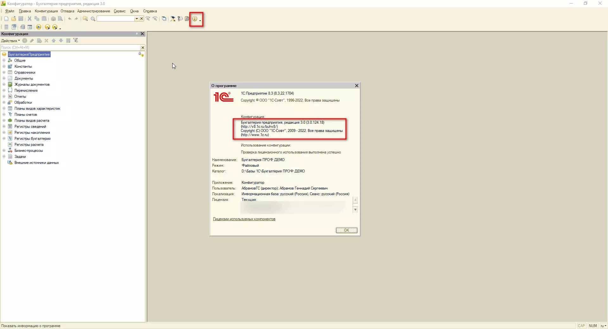Select Задачи tree item
This screenshot has height=329, width=608.
[x=20, y=157]
